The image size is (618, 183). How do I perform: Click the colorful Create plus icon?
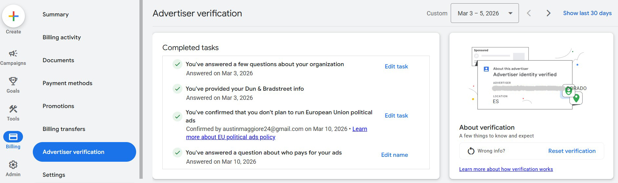(x=13, y=16)
